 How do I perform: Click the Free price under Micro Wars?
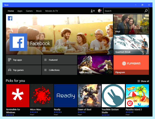(x=32, y=115)
